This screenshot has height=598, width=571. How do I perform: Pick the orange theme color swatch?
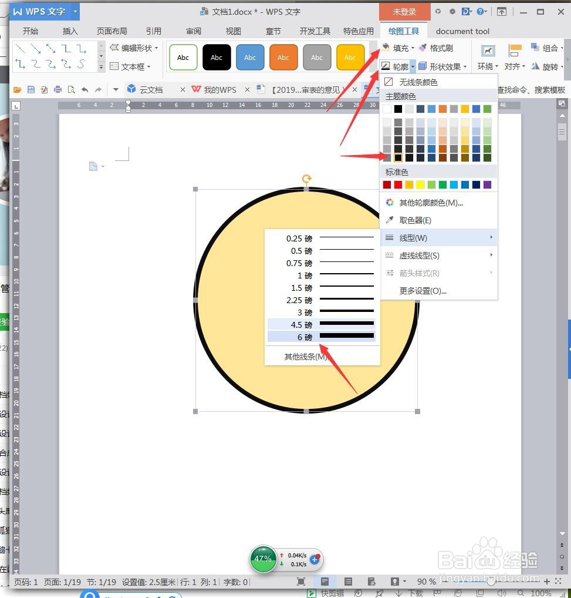(442, 109)
